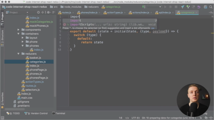Open mockCategories.js in project tree
The image size is (214, 120).
click(41, 22)
